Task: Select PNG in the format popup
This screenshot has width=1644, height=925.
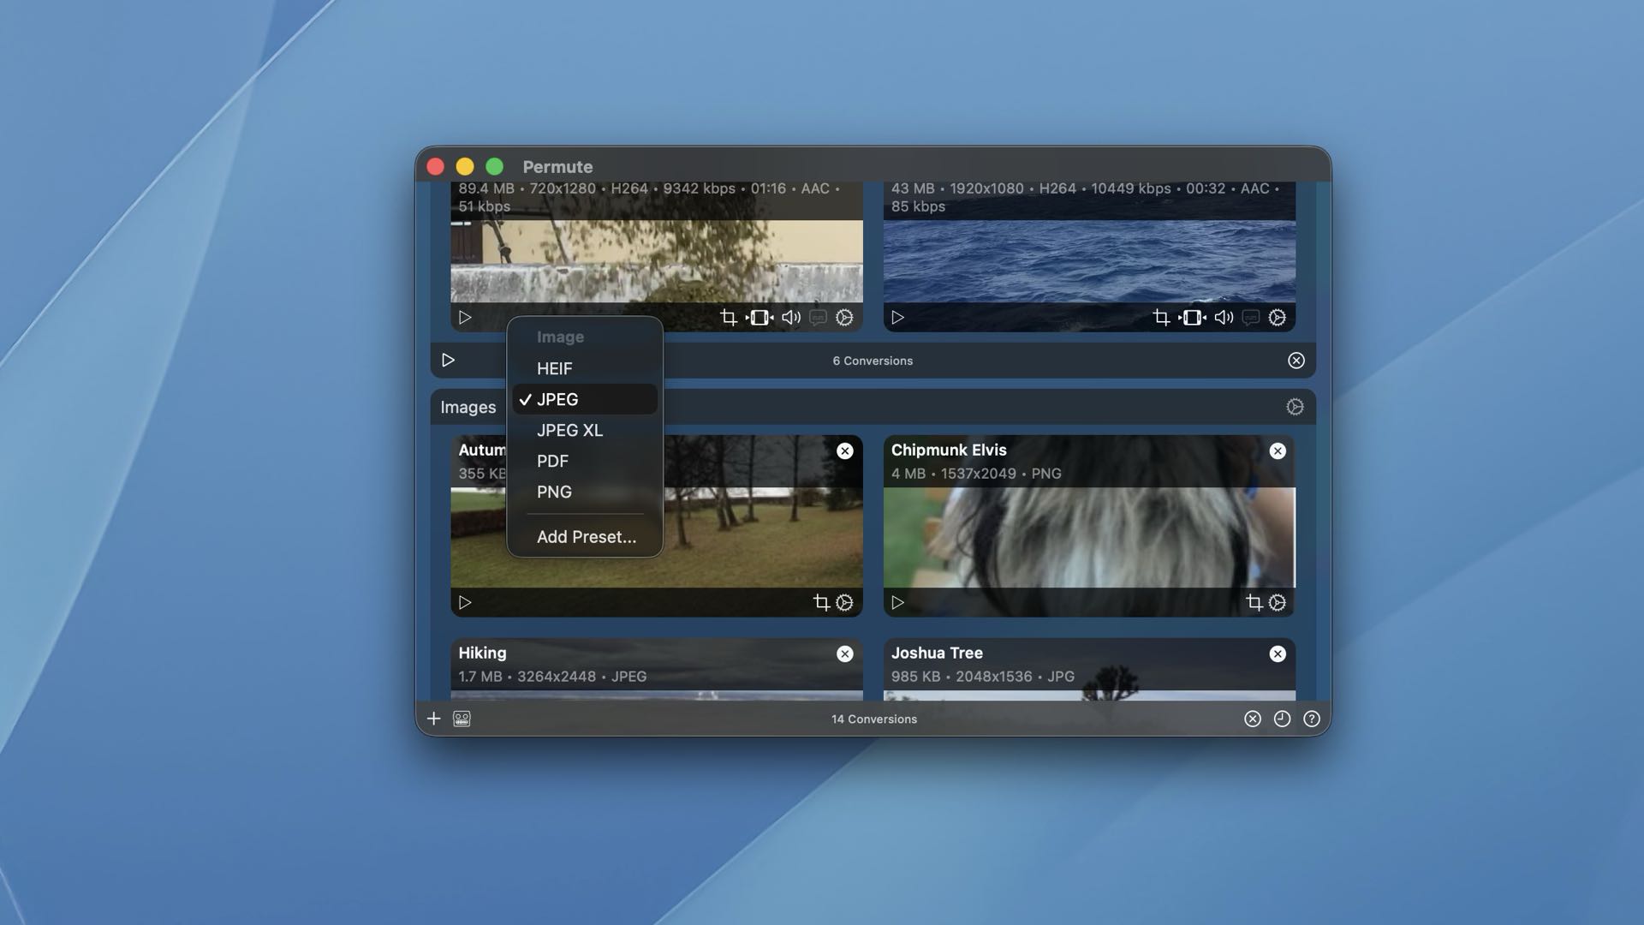Action: point(585,492)
